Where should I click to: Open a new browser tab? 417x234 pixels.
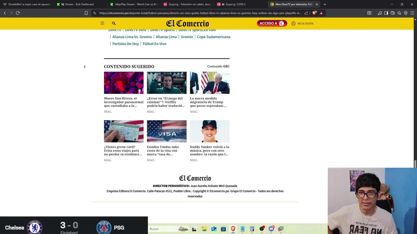(325, 4)
